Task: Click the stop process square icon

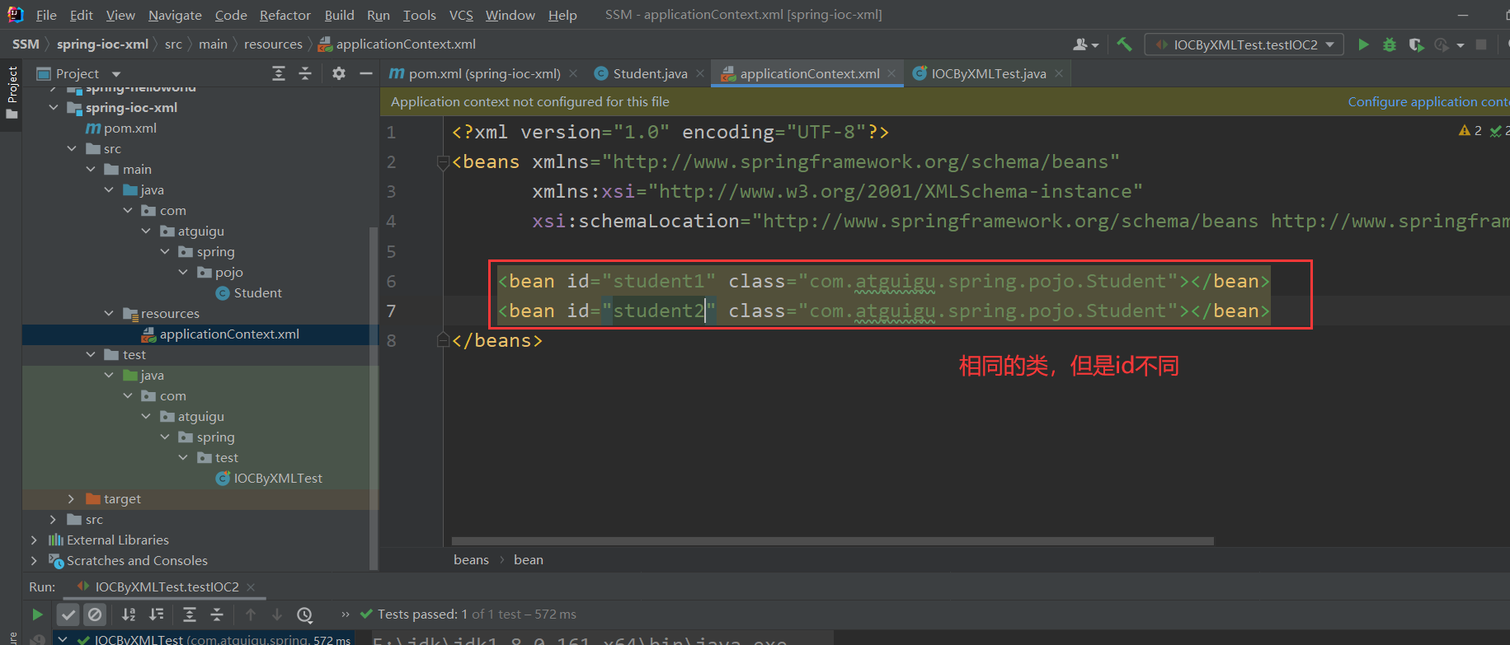Action: tap(1481, 44)
